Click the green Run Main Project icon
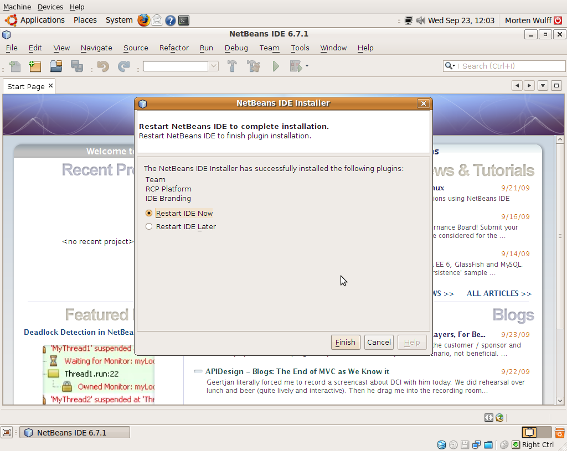The width and height of the screenshot is (567, 451). [276, 66]
